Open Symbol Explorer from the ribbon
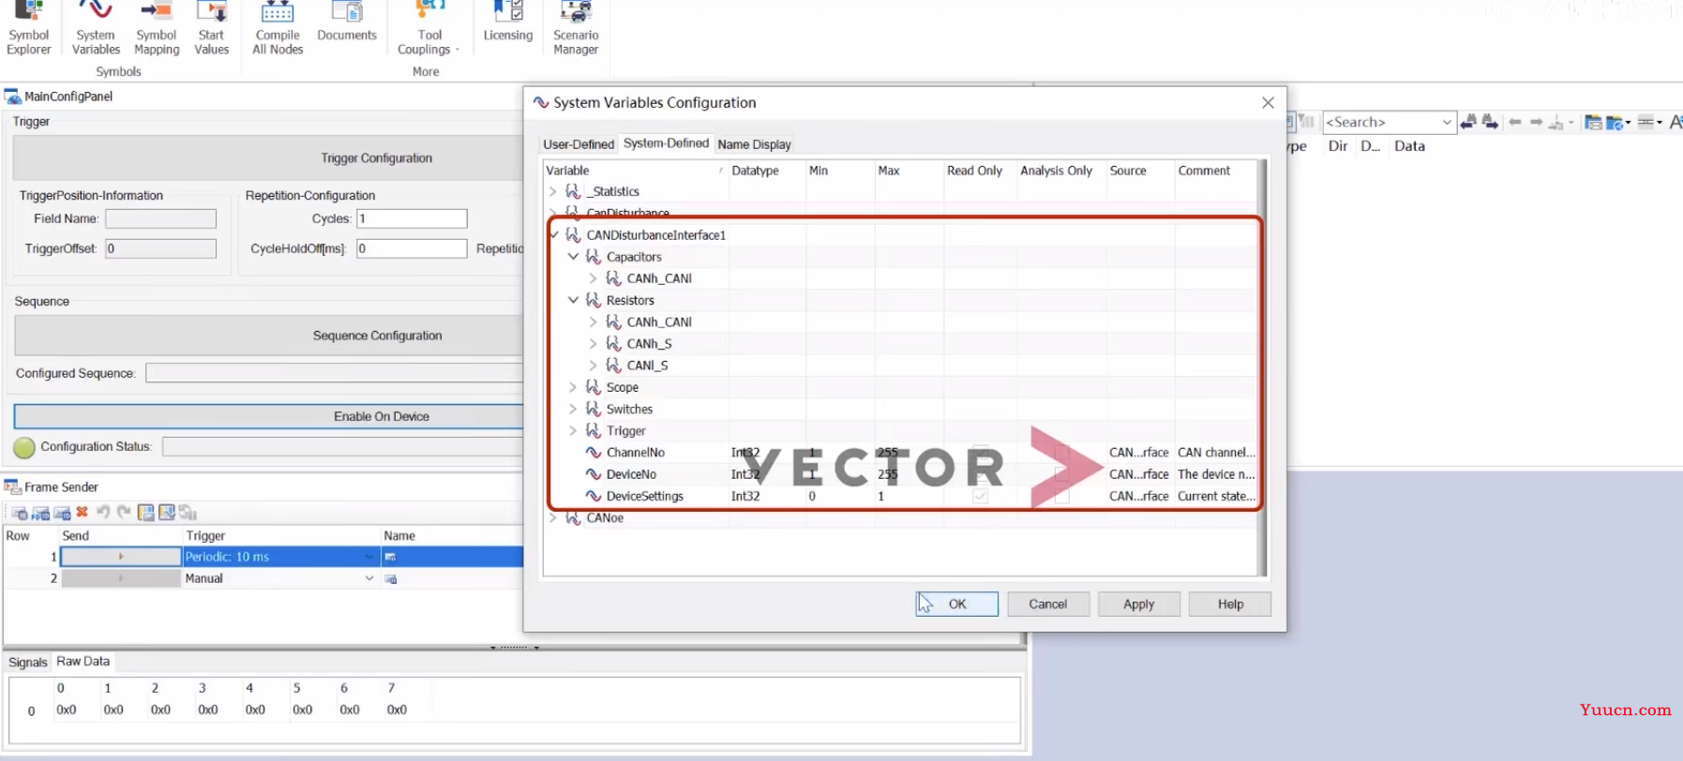The image size is (1683, 761). (x=28, y=29)
